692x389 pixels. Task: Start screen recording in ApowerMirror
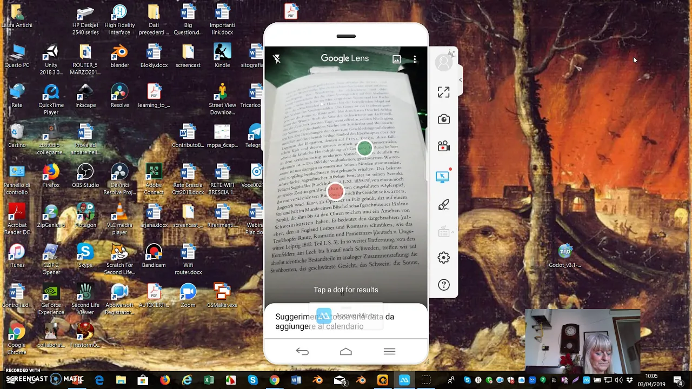tap(444, 146)
